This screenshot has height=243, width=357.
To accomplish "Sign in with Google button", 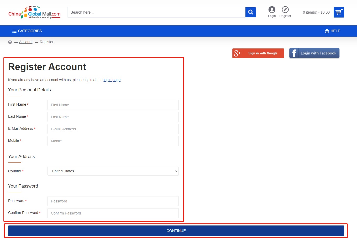I will pyautogui.click(x=258, y=53).
